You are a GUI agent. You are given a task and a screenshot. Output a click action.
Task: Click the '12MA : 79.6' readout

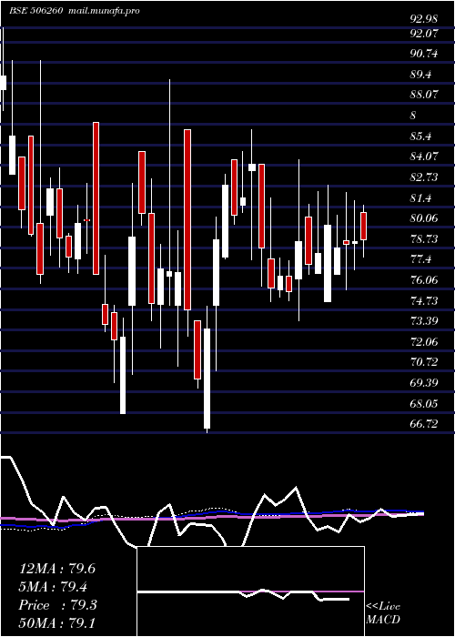coord(57,569)
